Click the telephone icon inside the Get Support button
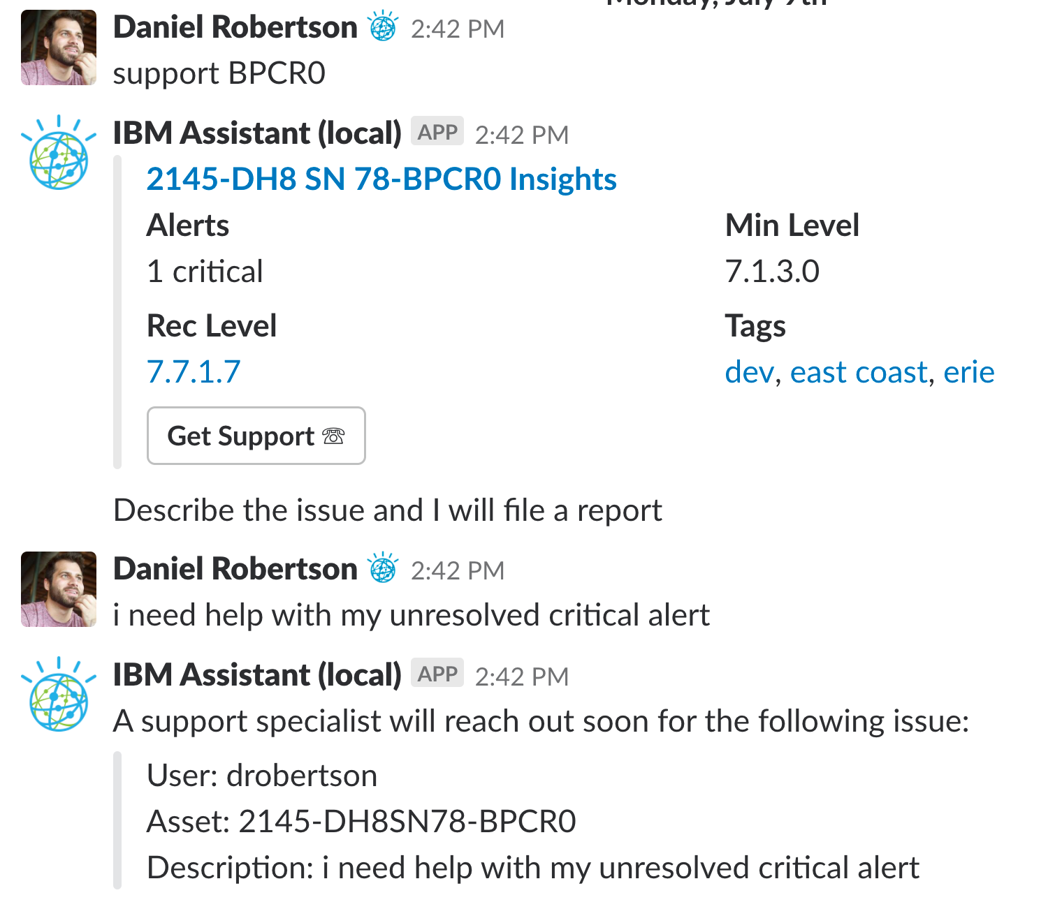This screenshot has height=909, width=1062. coord(333,436)
